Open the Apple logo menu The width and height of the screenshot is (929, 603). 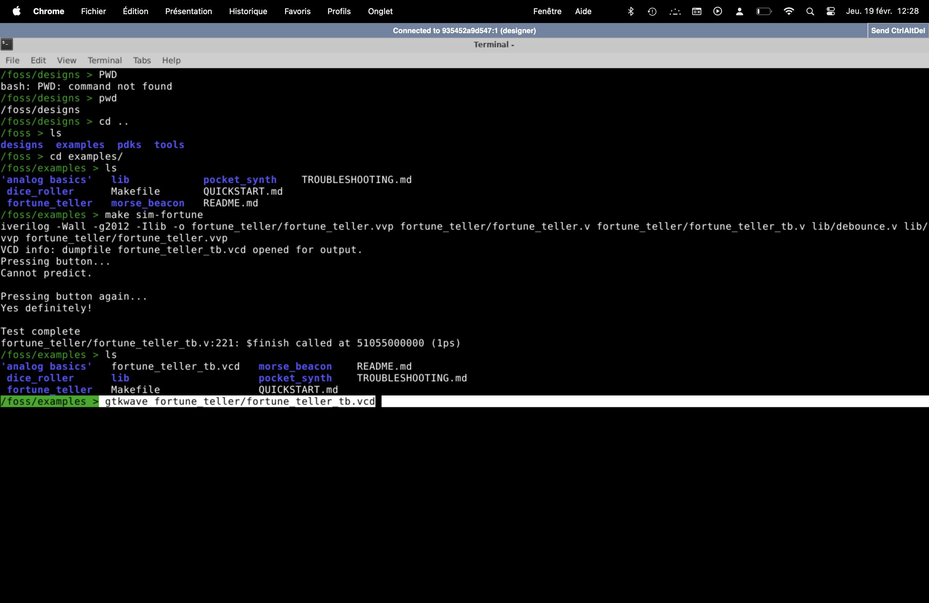[16, 11]
